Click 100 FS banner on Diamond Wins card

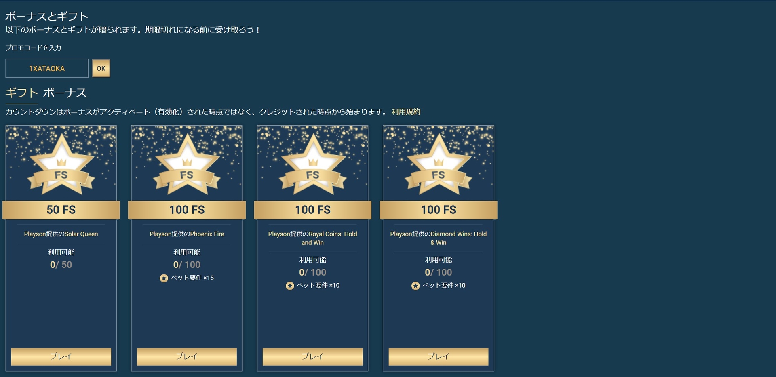439,210
